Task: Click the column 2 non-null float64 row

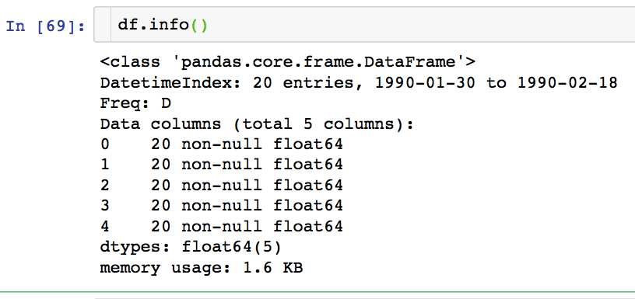Action: pos(222,186)
